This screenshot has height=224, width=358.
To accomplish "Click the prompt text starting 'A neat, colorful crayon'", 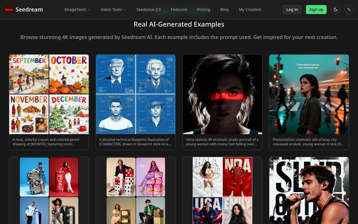I will (46, 142).
